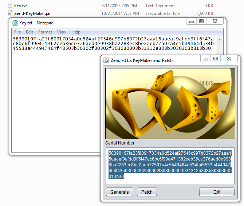Click the Serial Number label
Viewport: 244px width, 206px height.
[120, 143]
